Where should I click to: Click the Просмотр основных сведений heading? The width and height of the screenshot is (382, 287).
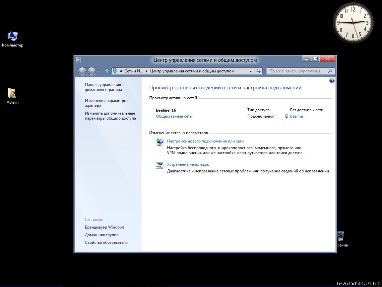pos(225,88)
